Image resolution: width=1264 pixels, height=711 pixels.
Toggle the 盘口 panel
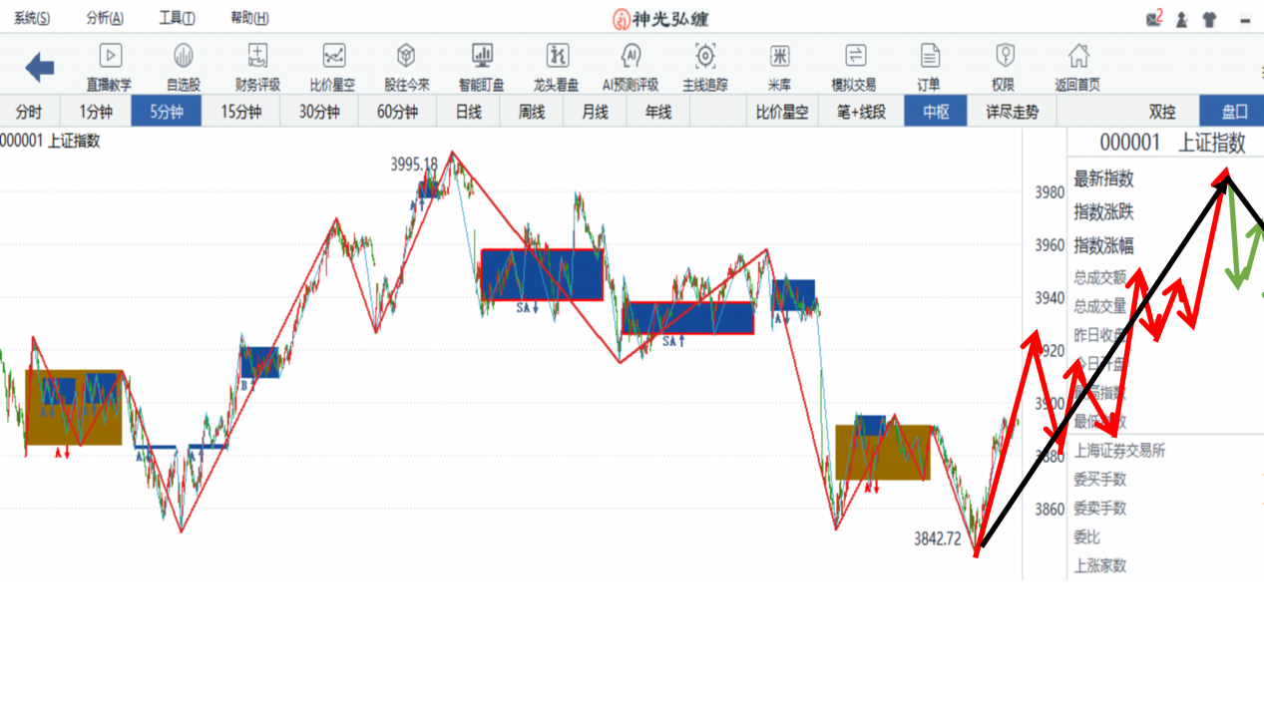point(1235,112)
